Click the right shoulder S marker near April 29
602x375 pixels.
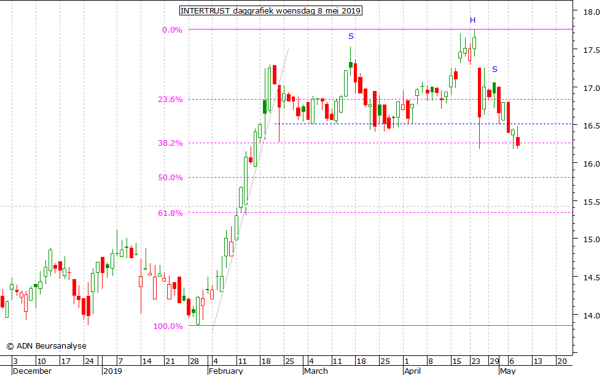click(495, 69)
